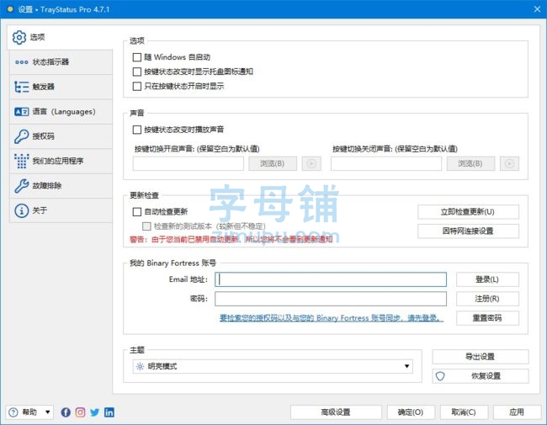Screen dimensions: 547x425
Task: Open the Facebook social icon
Action: (x=66, y=412)
